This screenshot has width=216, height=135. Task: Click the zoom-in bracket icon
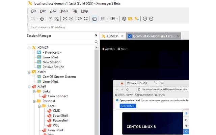pyautogui.click(x=65, y=19)
